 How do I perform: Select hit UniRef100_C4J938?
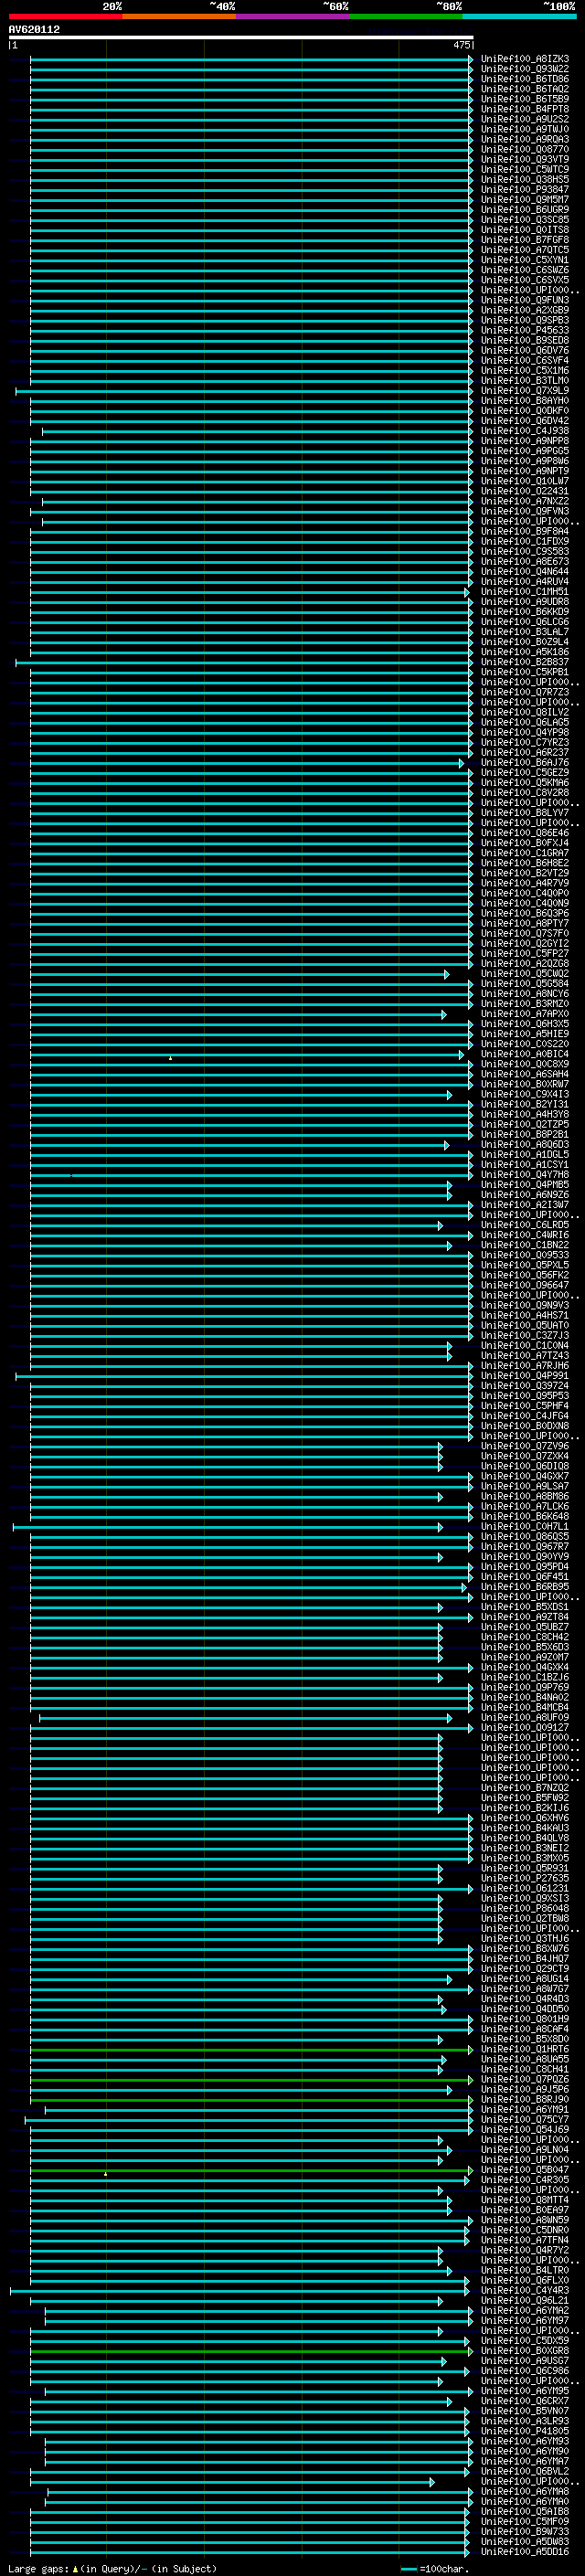[x=525, y=431]
